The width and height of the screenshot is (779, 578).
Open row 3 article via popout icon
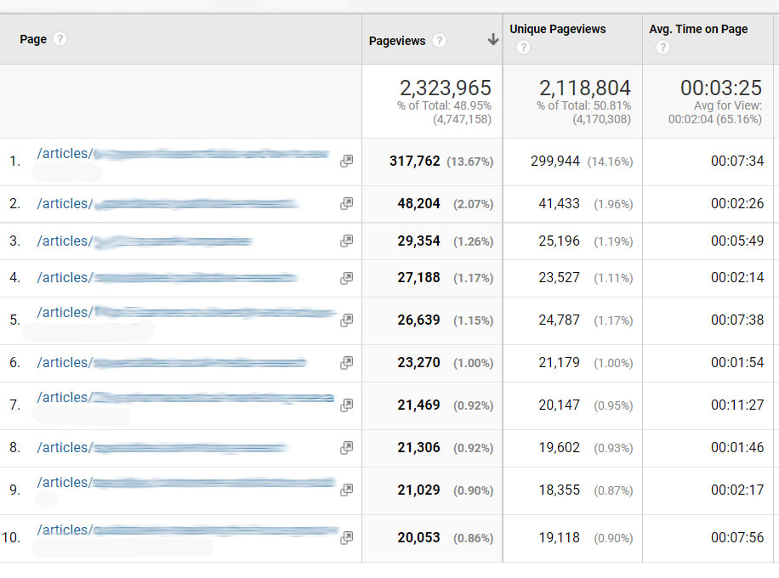pyautogui.click(x=346, y=241)
